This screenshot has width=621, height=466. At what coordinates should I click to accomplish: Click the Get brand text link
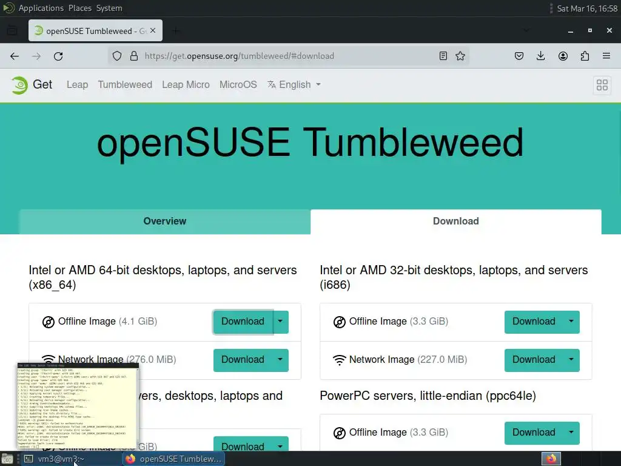pyautogui.click(x=42, y=84)
